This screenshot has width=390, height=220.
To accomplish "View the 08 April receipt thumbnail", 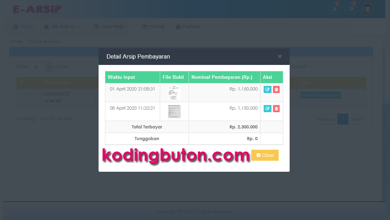I will (174, 111).
